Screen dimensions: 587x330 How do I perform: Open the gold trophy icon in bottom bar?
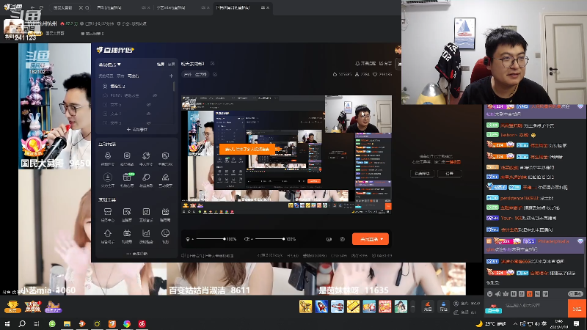point(12,307)
